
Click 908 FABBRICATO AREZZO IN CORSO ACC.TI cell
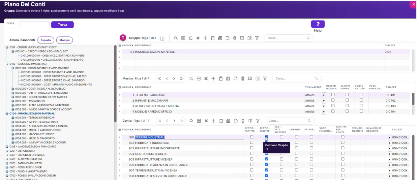189,176
